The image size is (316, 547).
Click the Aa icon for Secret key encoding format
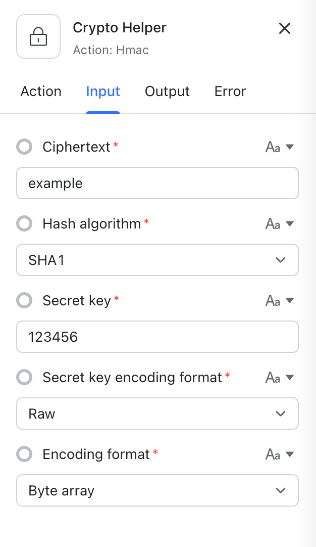[273, 377]
